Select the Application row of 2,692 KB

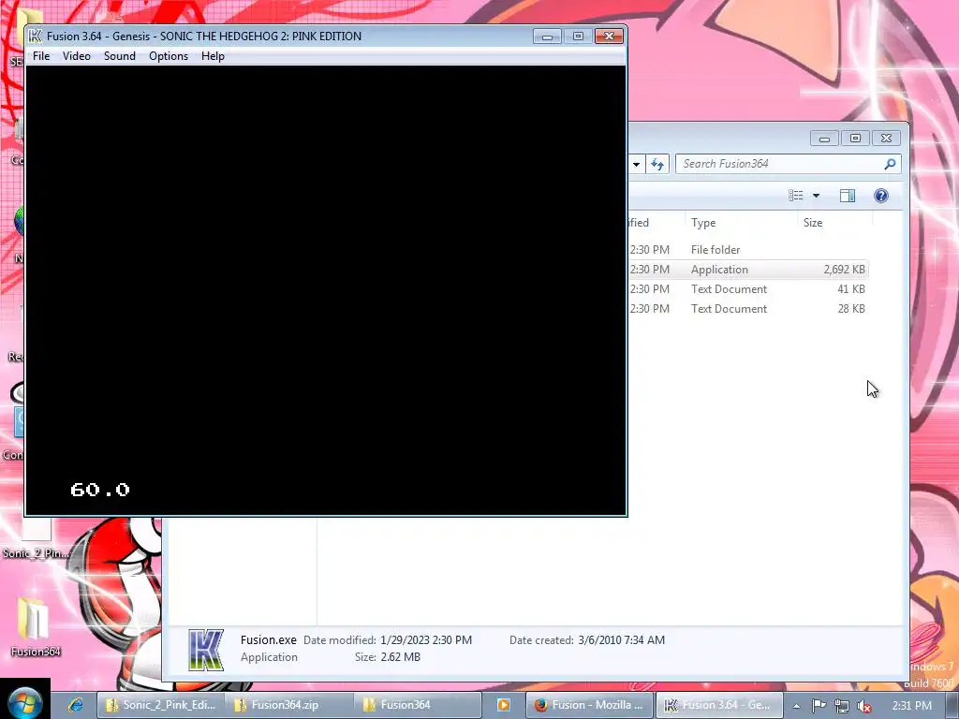(x=747, y=270)
